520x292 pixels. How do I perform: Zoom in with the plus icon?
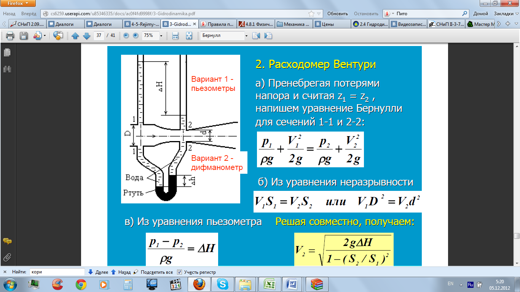point(136,35)
